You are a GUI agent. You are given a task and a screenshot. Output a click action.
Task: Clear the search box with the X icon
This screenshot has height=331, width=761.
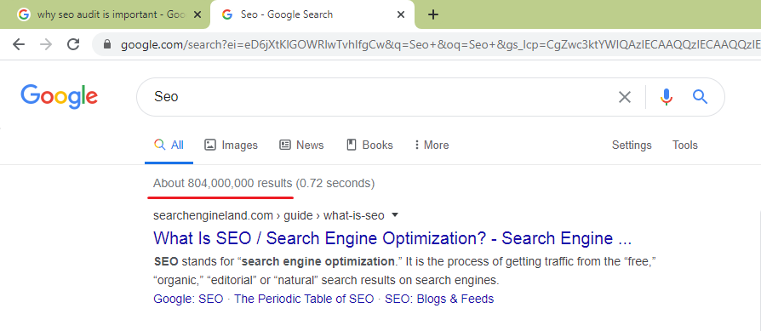tap(625, 97)
